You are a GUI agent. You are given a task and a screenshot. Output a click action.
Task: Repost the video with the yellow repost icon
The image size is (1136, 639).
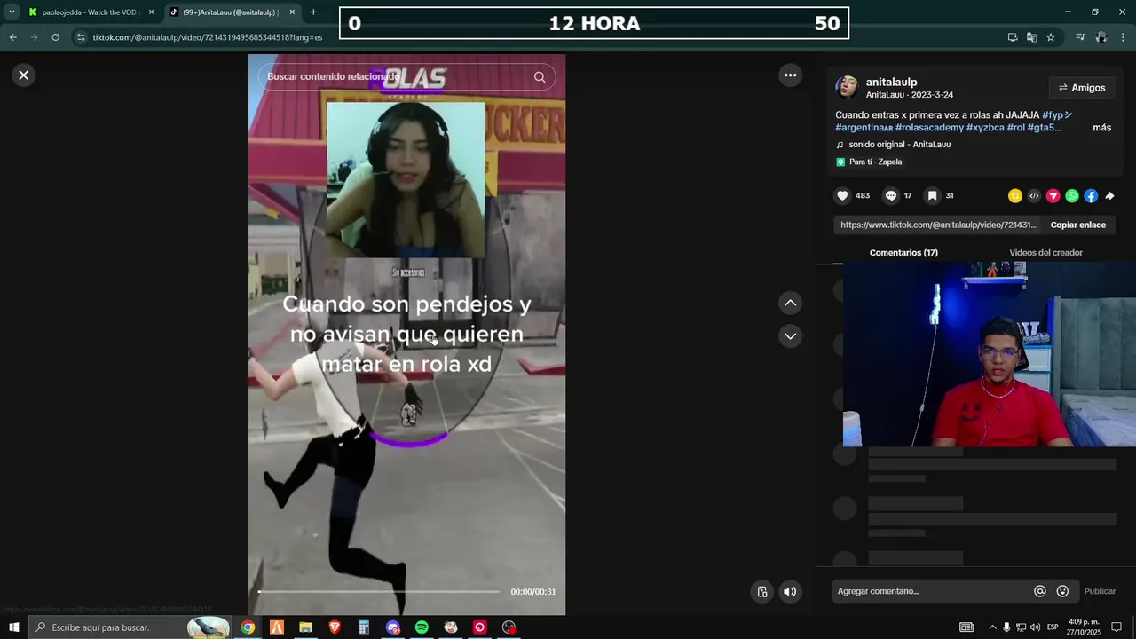(1015, 196)
